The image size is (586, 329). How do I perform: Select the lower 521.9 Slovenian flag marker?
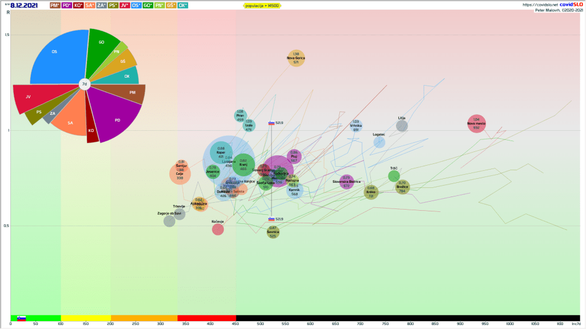[x=272, y=219]
